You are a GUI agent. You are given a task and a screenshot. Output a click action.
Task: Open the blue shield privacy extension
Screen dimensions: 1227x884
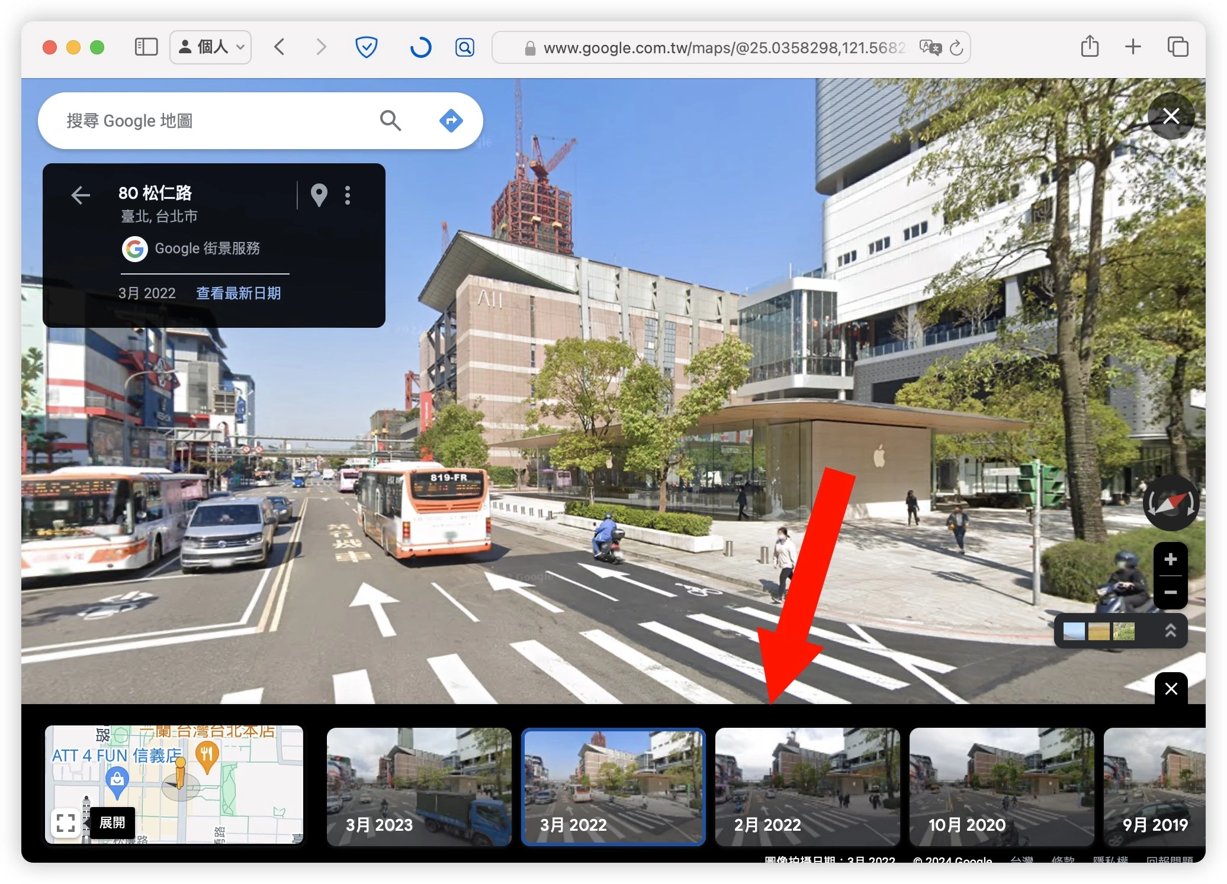367,47
